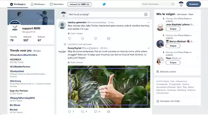
Task: Dismiss the Theo follow suggestion
Action: coord(198,58)
